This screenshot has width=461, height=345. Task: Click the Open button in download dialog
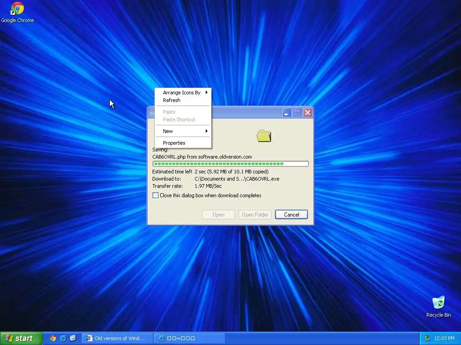point(218,214)
